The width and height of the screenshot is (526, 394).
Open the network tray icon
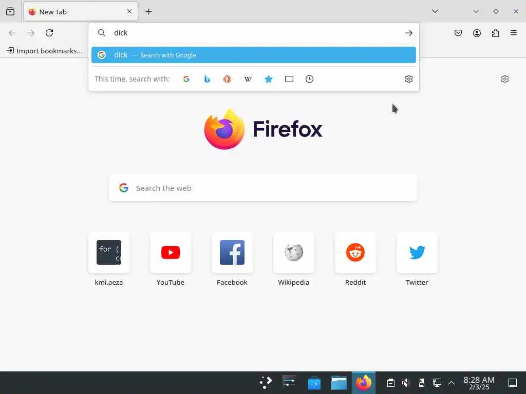(437, 383)
